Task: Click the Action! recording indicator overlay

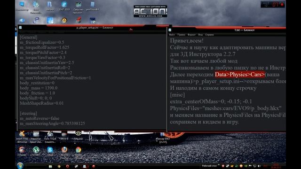Action: point(273,5)
